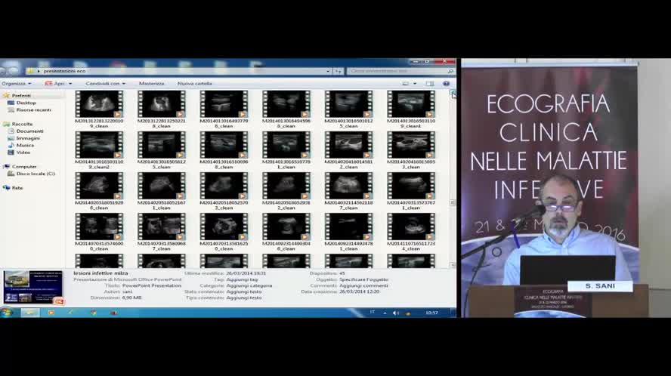Click PowerPoint preview thumbnail in details pane
The image size is (671, 376).
click(x=33, y=287)
